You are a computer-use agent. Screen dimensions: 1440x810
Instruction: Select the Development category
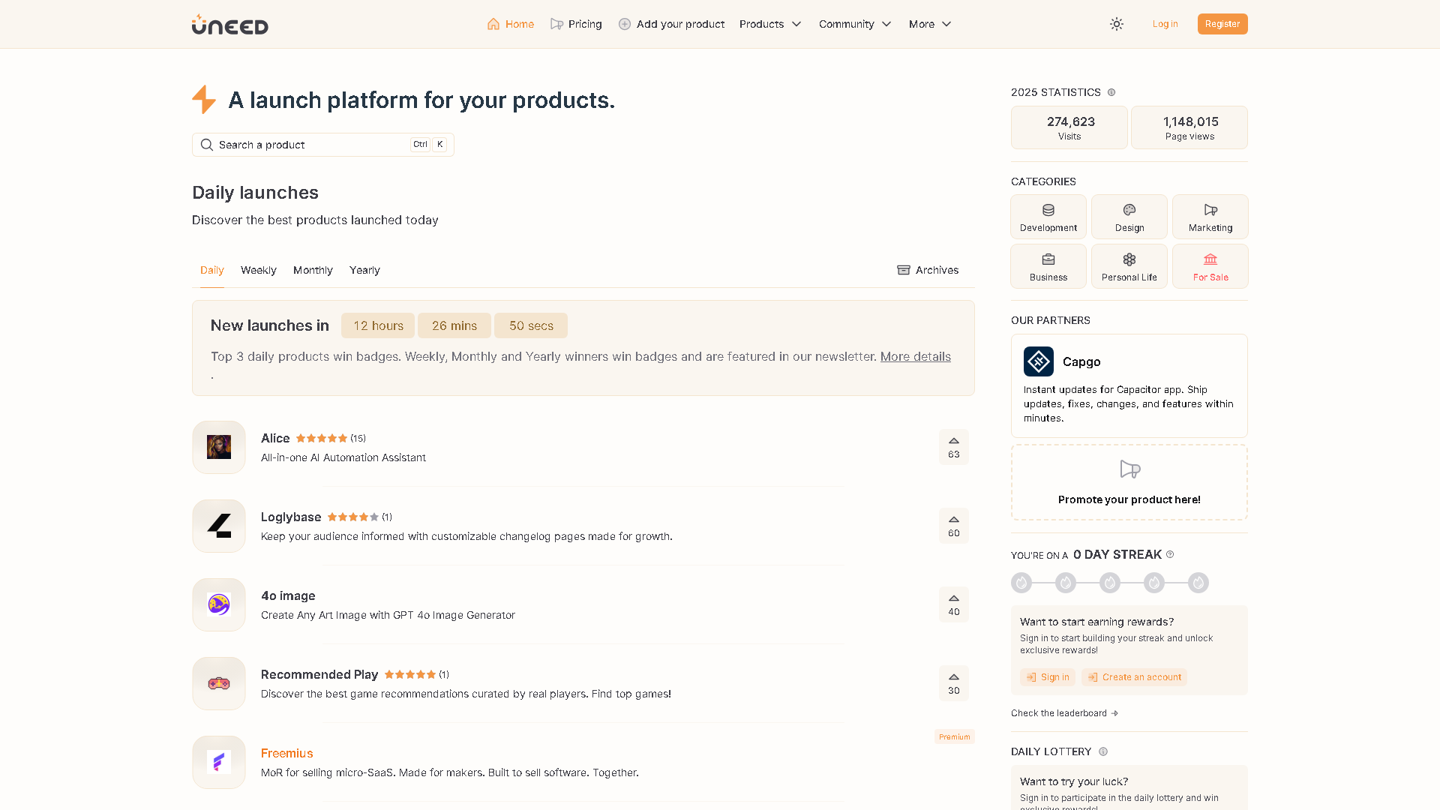click(x=1048, y=217)
